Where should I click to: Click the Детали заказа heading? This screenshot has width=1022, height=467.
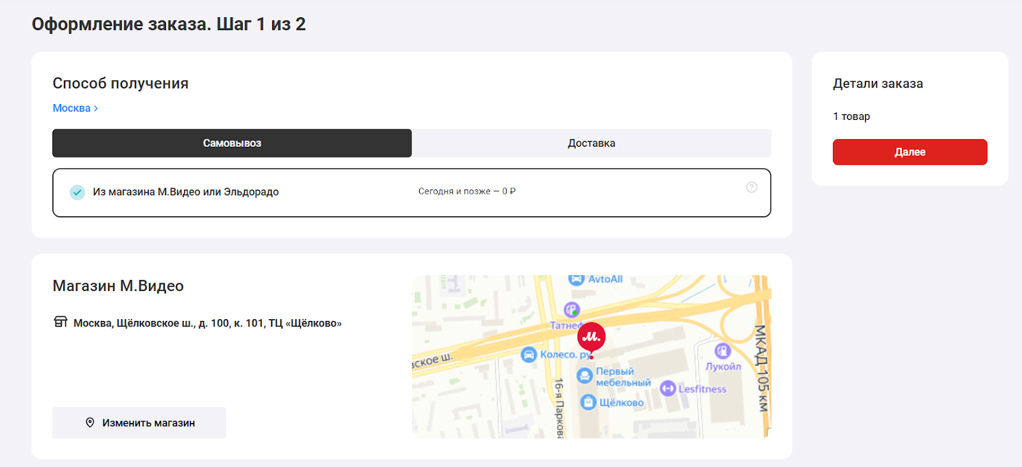[878, 84]
